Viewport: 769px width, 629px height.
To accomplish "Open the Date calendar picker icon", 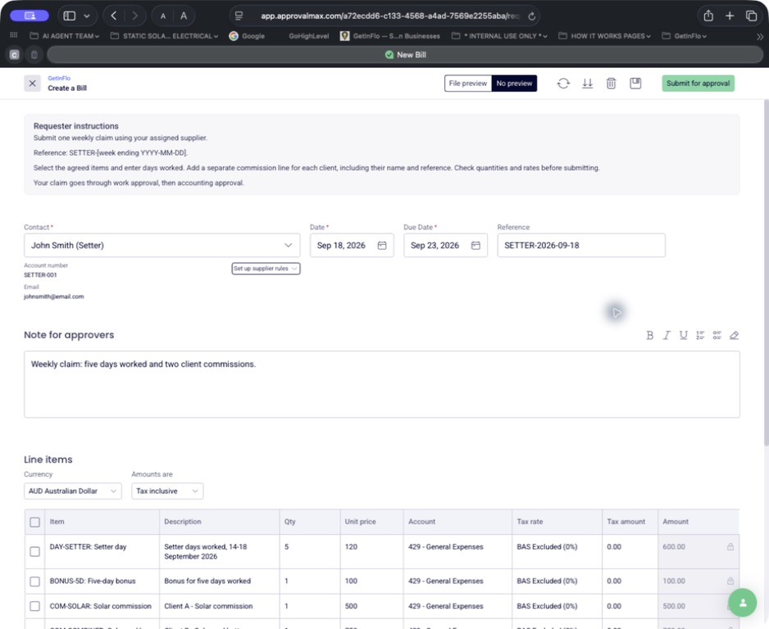I will [x=382, y=246].
